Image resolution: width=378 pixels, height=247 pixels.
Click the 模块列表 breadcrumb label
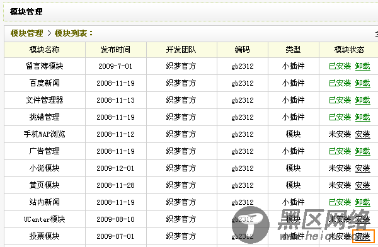click(x=71, y=33)
